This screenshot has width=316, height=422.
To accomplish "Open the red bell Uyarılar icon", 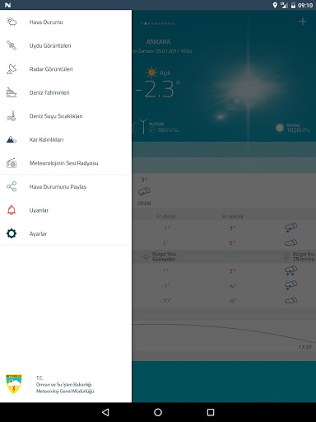I will [x=12, y=210].
